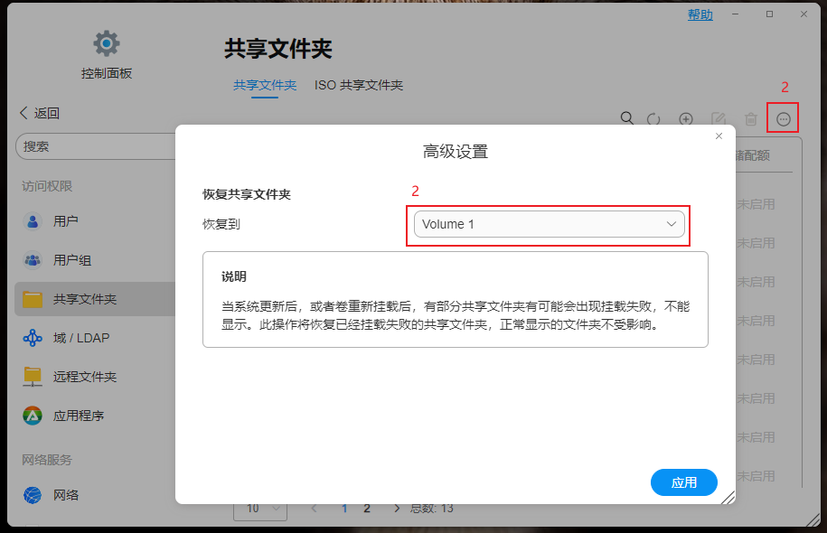Viewport: 827px width, 533px height.
Task: Switch to the ISO 共享文件夹 tab
Action: point(359,86)
